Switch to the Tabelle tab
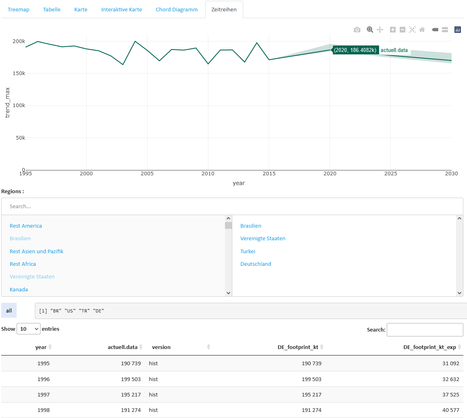The width and height of the screenshot is (467, 418). tap(52, 10)
